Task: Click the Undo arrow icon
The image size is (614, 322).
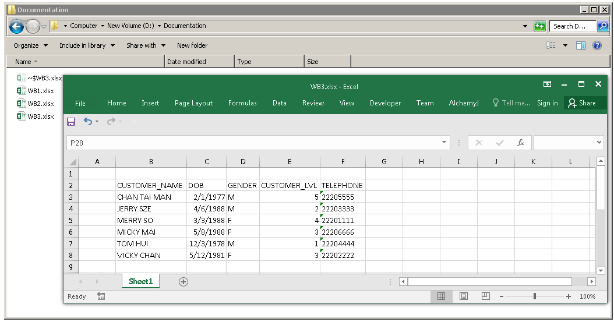Action: 87,121
